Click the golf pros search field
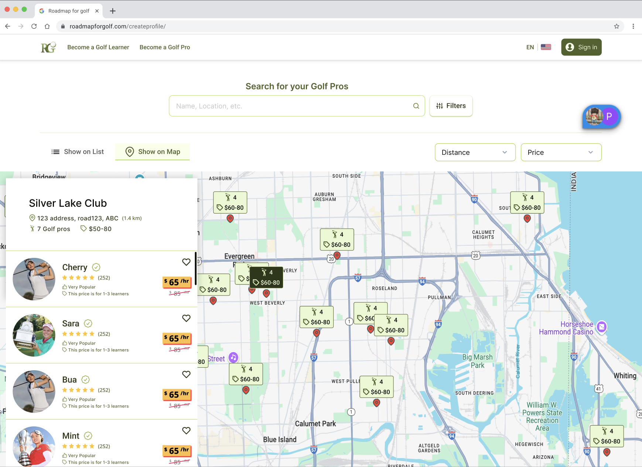Image resolution: width=642 pixels, height=467 pixels. click(292, 106)
